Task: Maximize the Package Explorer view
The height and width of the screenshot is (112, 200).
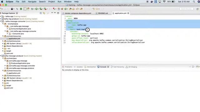Action: [x=58, y=13]
